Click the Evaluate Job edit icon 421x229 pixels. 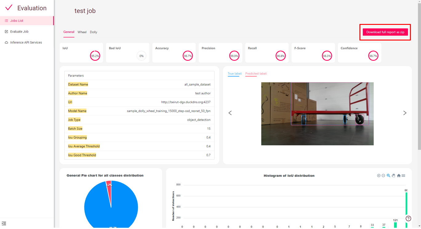(6, 32)
